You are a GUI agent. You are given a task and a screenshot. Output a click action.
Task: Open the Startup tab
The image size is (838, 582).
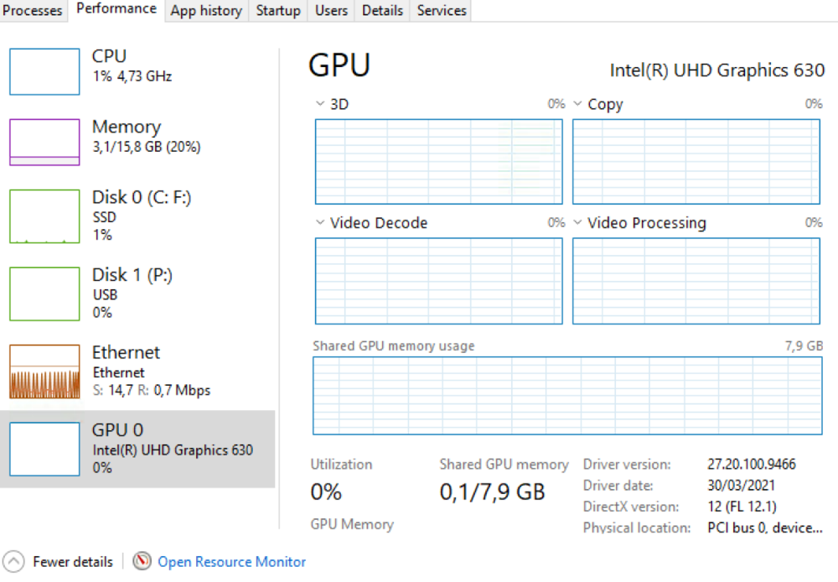pyautogui.click(x=278, y=11)
